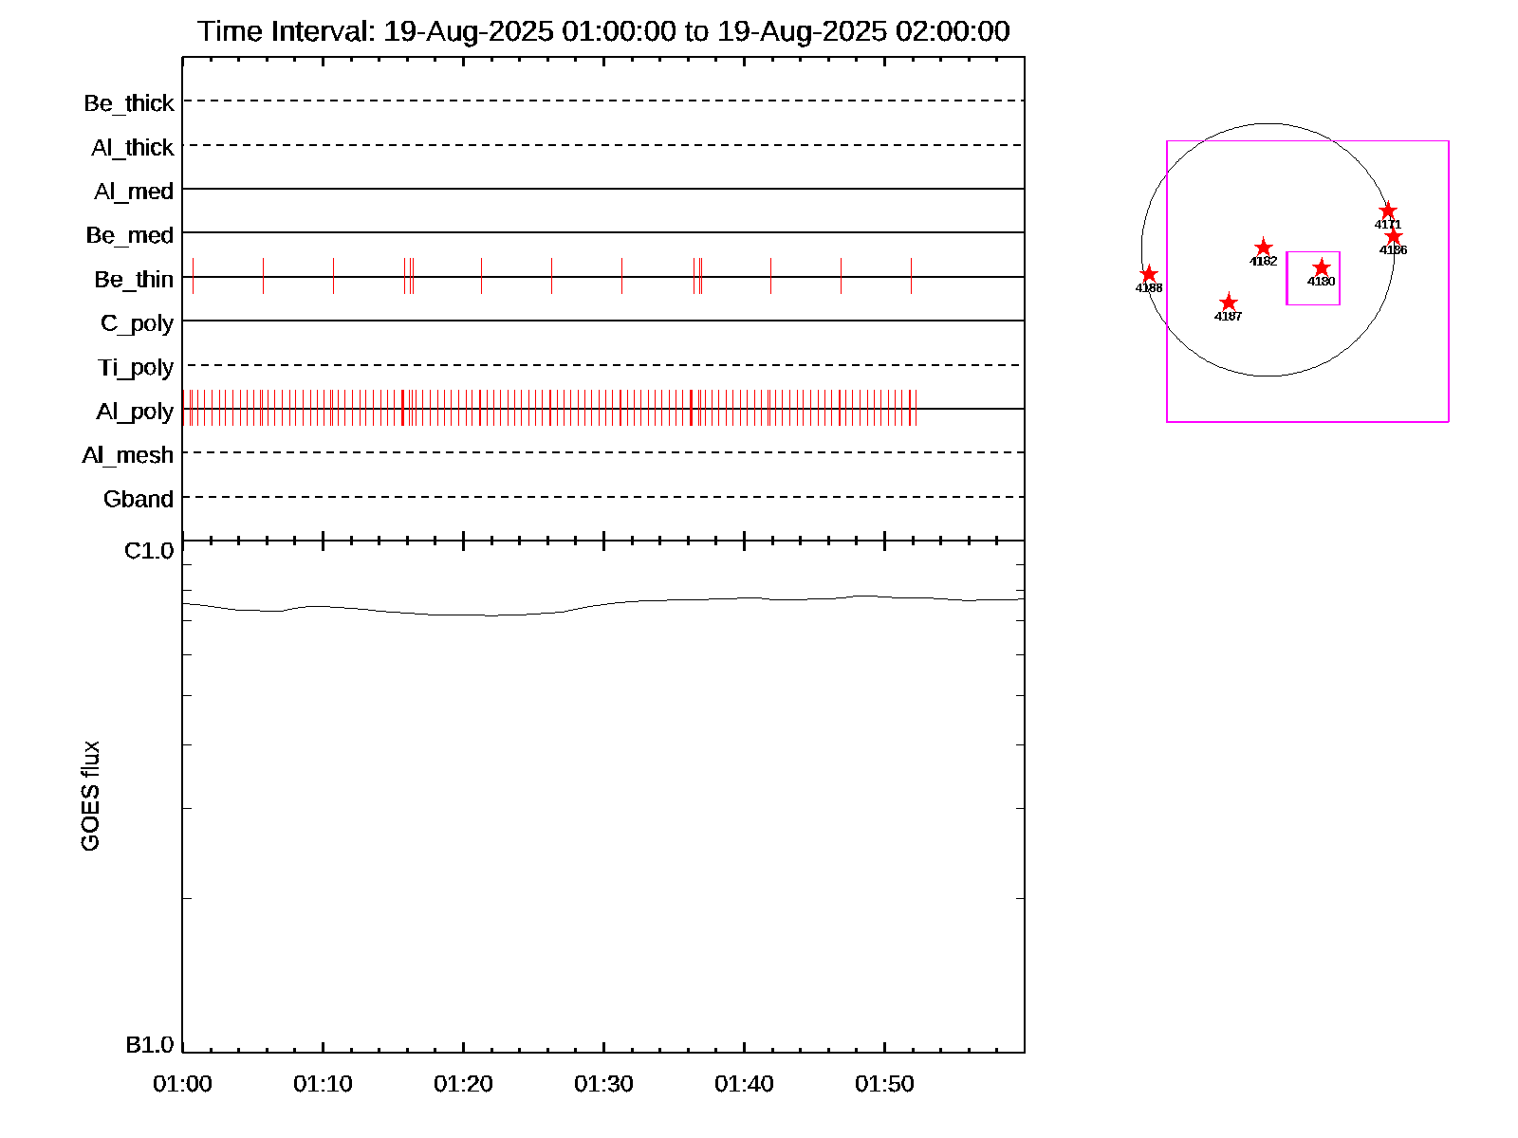Viewport: 1518px width, 1138px height.
Task: Select the red star inside the small magenta box
Action: coord(1321,267)
